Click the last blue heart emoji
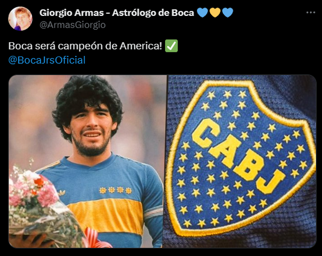The image size is (322, 256). [228, 13]
